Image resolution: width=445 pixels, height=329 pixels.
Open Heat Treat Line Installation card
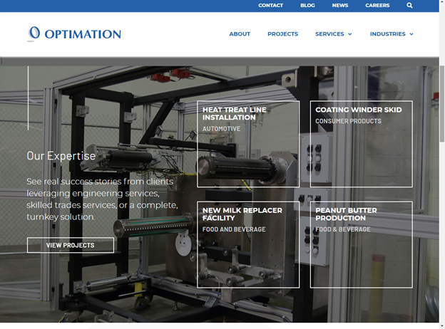pos(248,144)
